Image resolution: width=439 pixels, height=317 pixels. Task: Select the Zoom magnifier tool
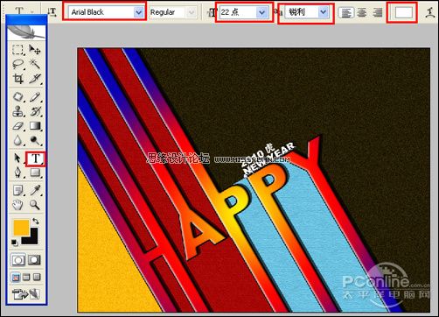(35, 205)
